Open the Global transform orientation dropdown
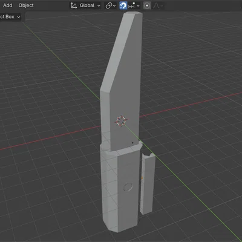Viewport: 242px width, 242px height. 85,5
